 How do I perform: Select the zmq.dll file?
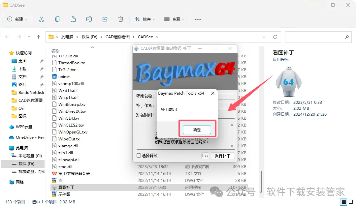tap(65, 166)
